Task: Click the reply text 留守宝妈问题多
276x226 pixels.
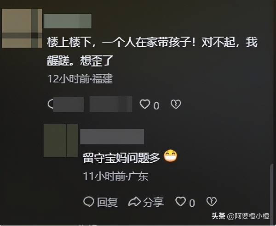Action: [121, 158]
